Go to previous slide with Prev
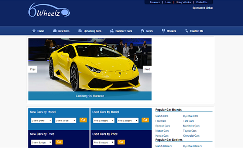Screen dimensions: 243x148 (33, 69)
